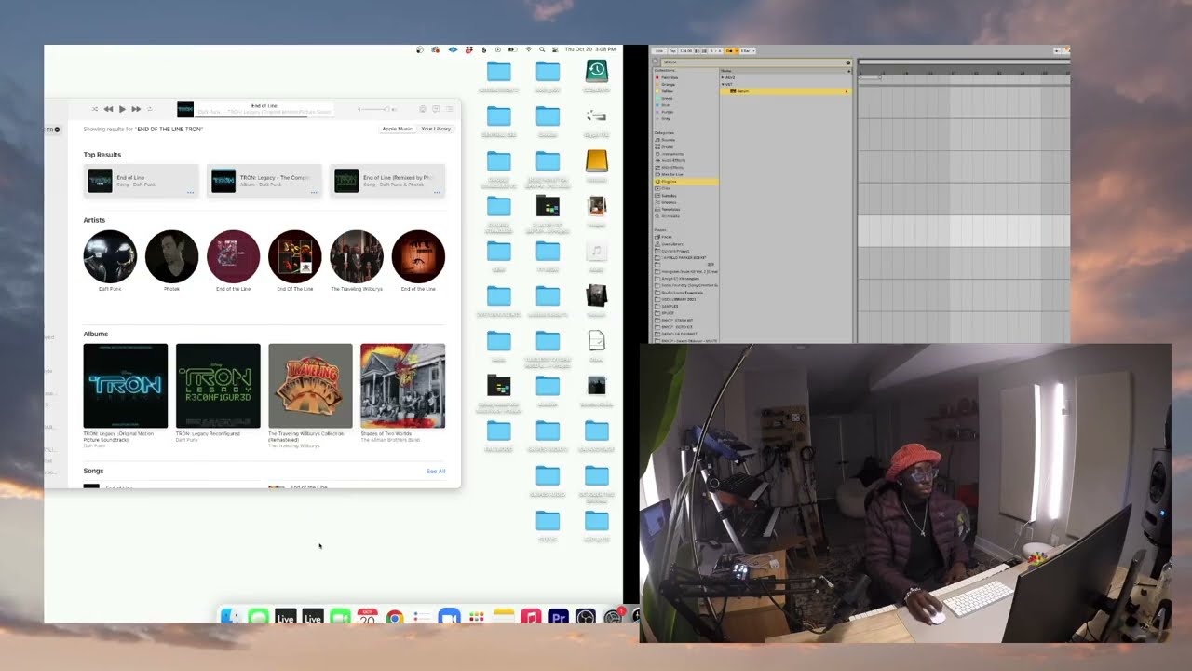Screen dimensions: 1192x671
Task: Click the menu bar date and time
Action: pyautogui.click(x=590, y=49)
